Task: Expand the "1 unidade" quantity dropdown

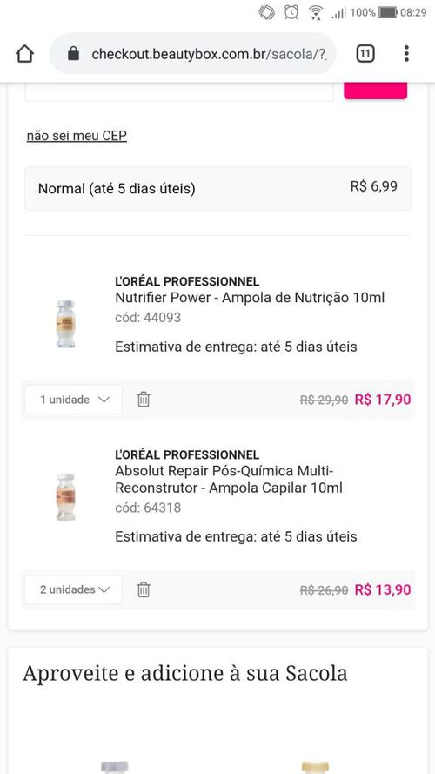Action: (x=73, y=400)
